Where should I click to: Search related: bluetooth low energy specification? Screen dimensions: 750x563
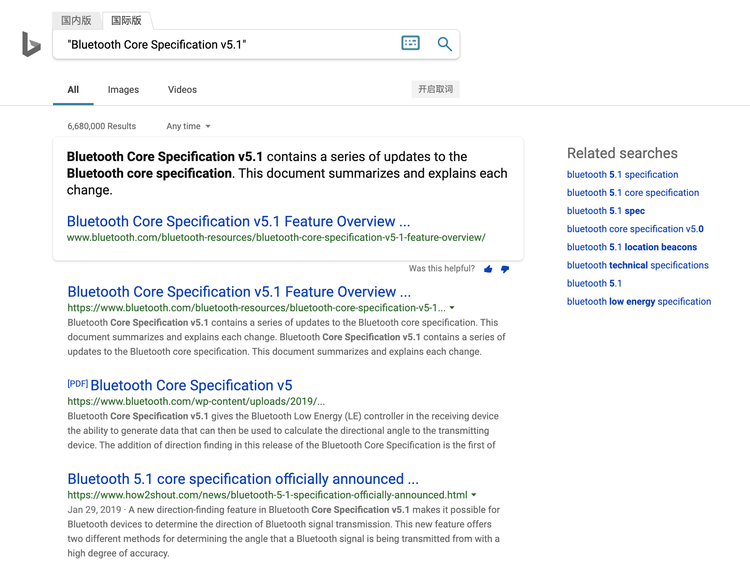tap(639, 301)
